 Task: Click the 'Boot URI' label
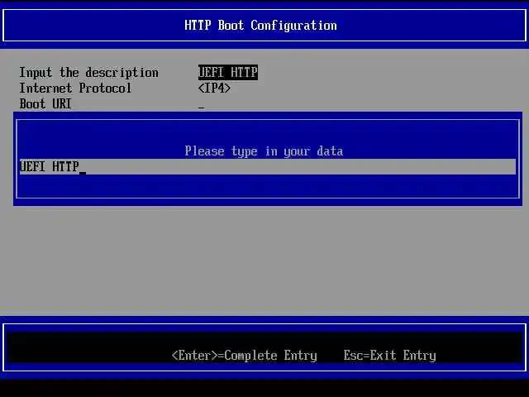click(45, 104)
